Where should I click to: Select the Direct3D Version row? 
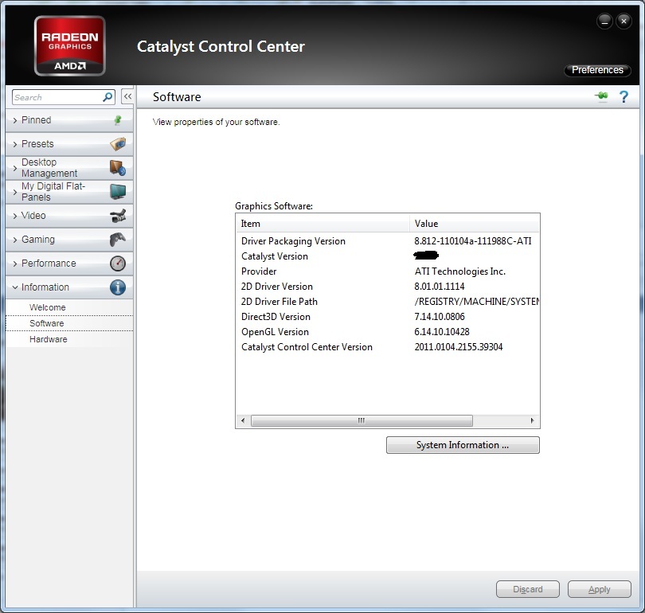click(388, 317)
